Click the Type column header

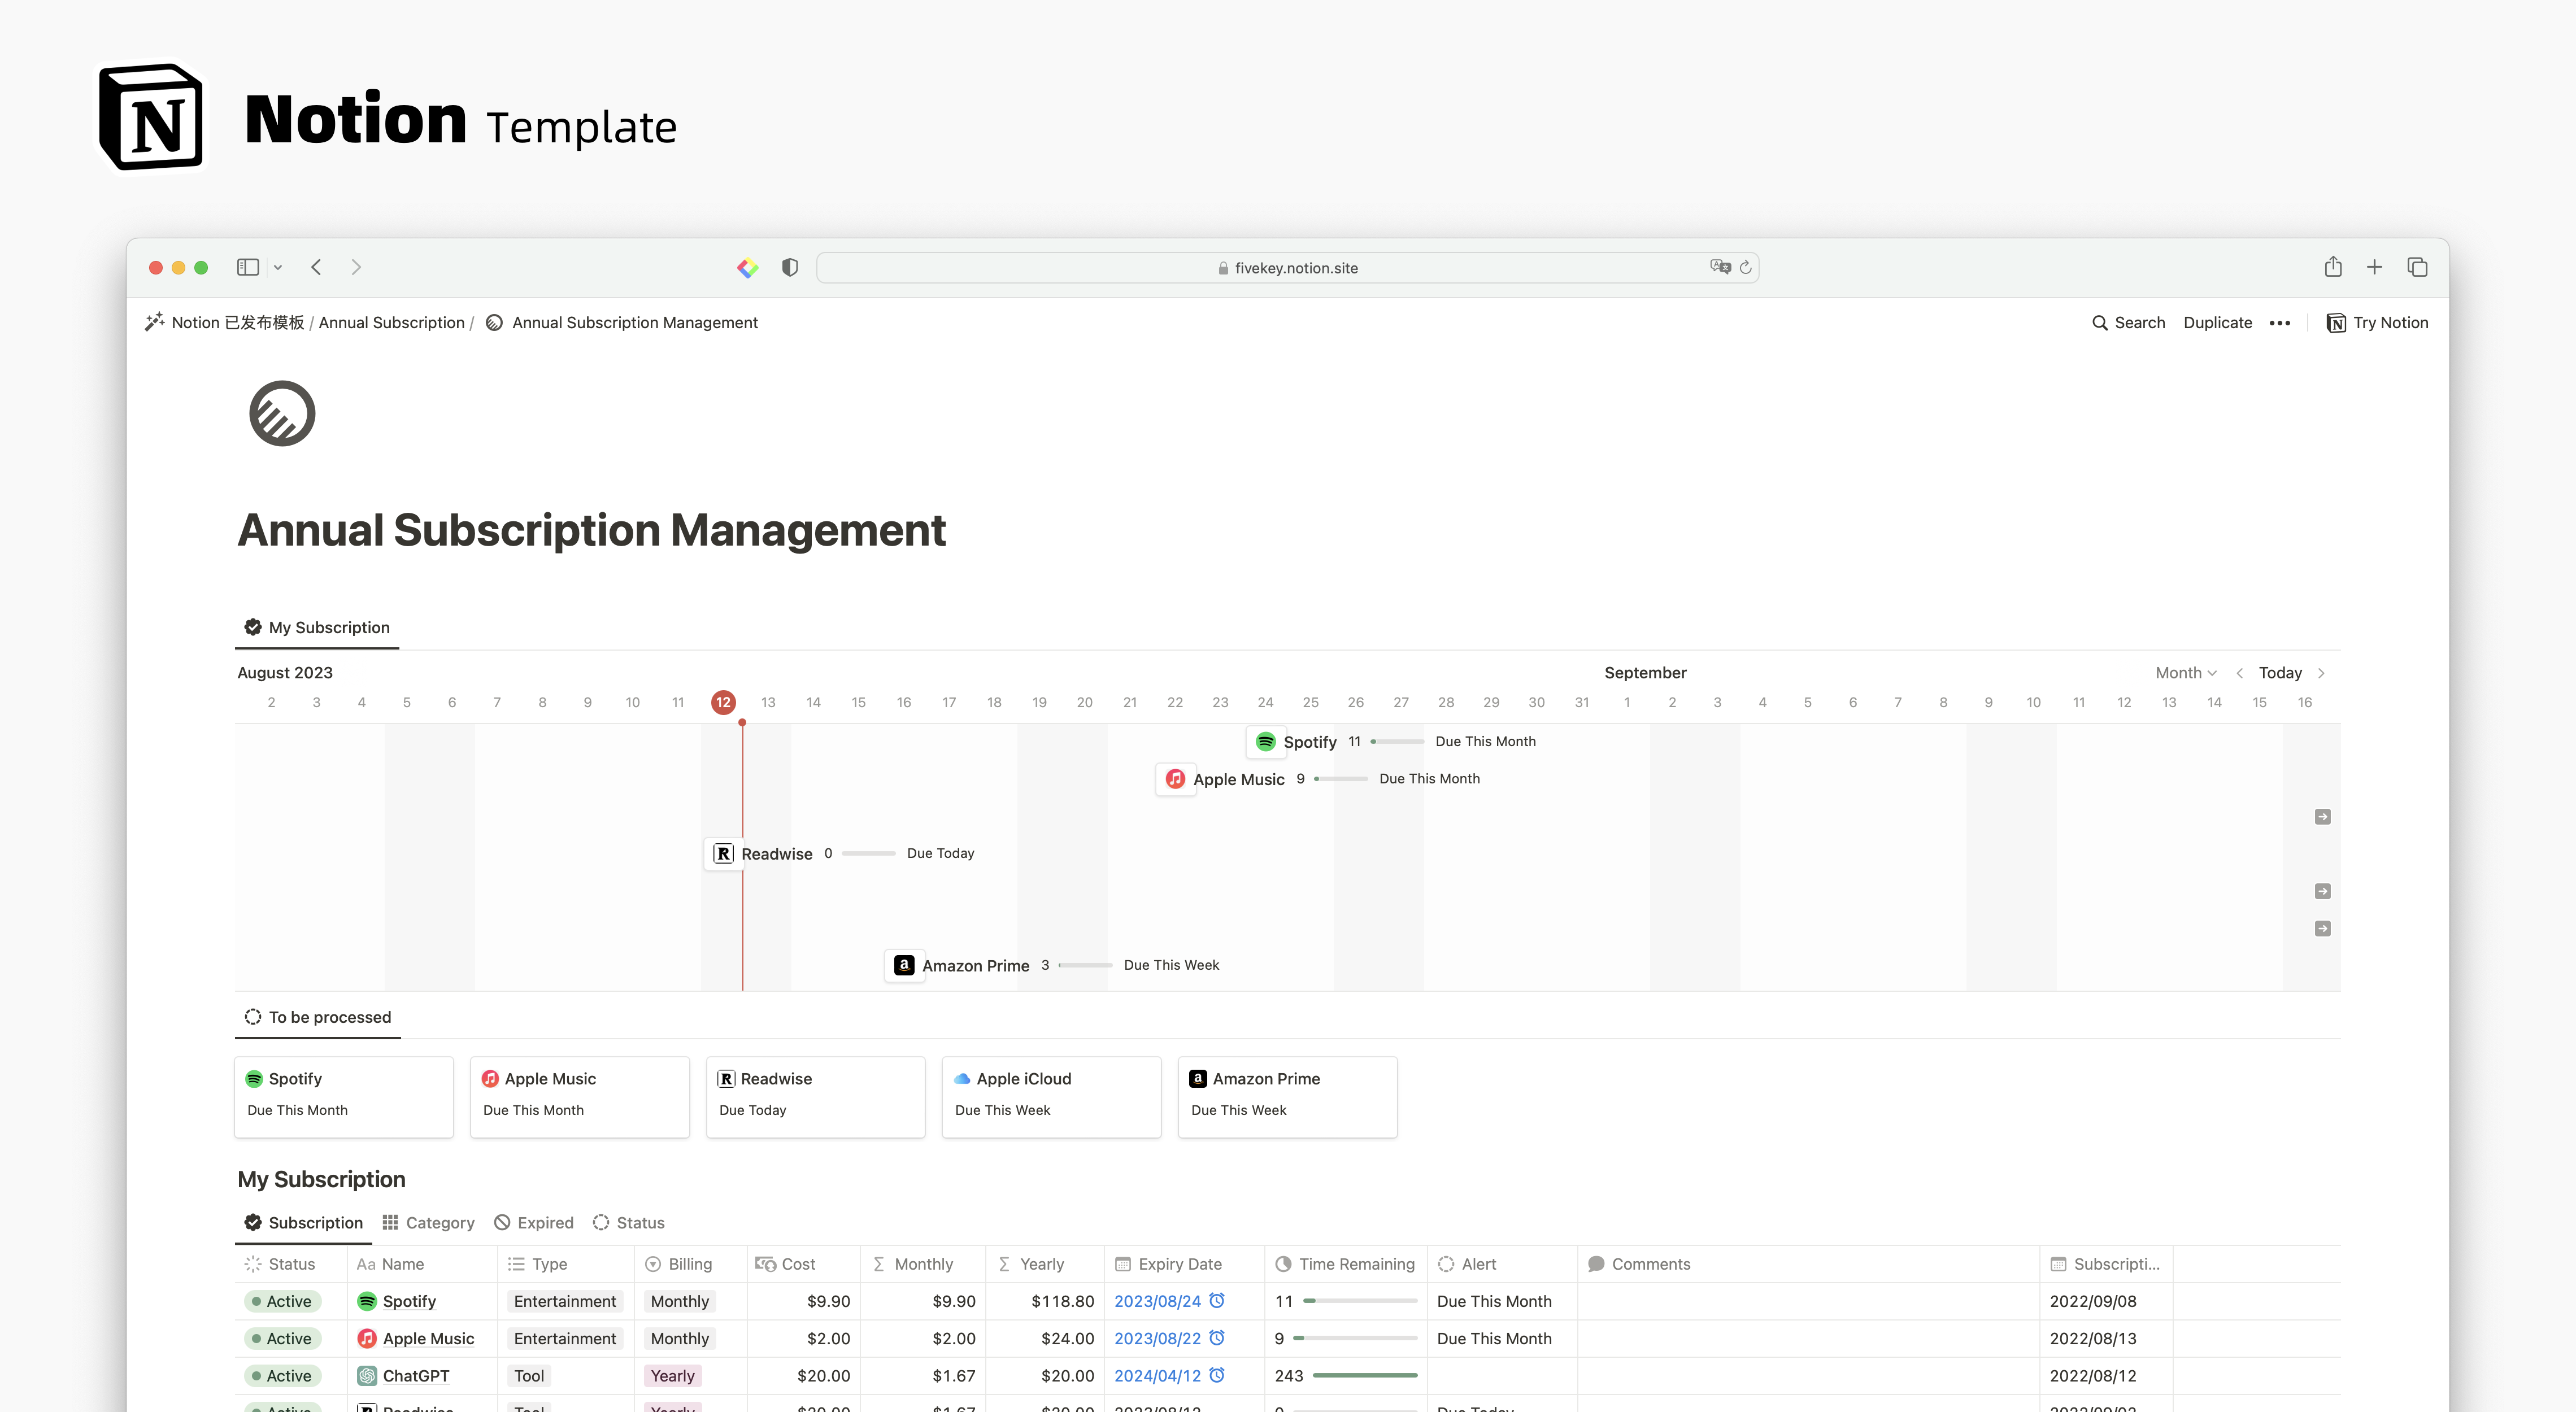(x=566, y=1264)
